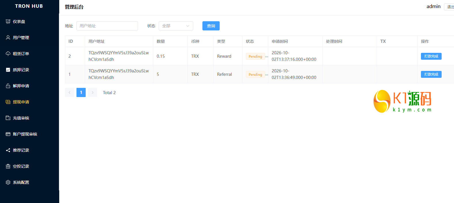Click 打款完成 for Reward row

(431, 56)
